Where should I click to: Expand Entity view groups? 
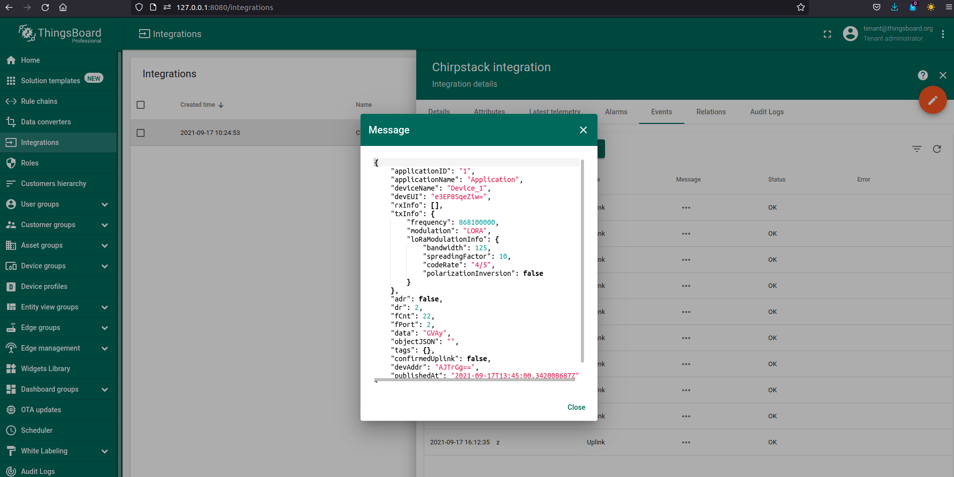point(104,307)
